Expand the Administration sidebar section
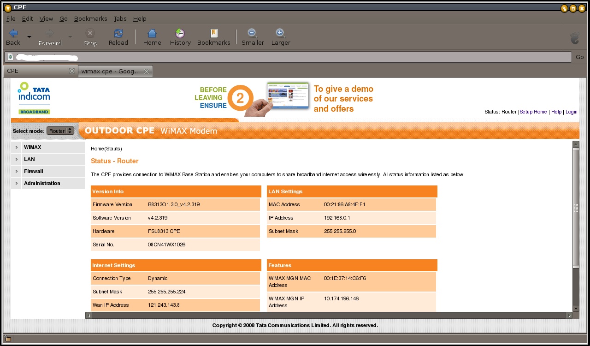This screenshot has height=346, width=590. [x=48, y=183]
